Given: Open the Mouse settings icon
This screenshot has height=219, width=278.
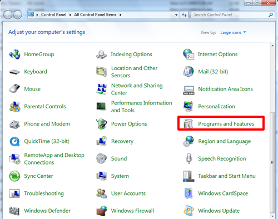Looking at the screenshot, I should (x=14, y=88).
